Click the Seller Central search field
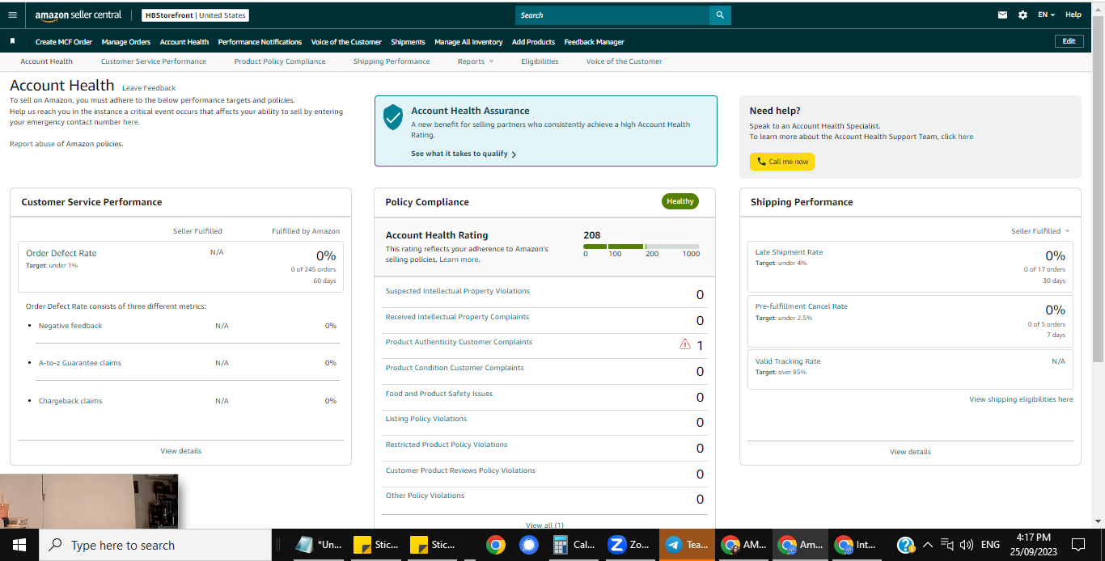Image resolution: width=1105 pixels, height=561 pixels. click(x=612, y=15)
